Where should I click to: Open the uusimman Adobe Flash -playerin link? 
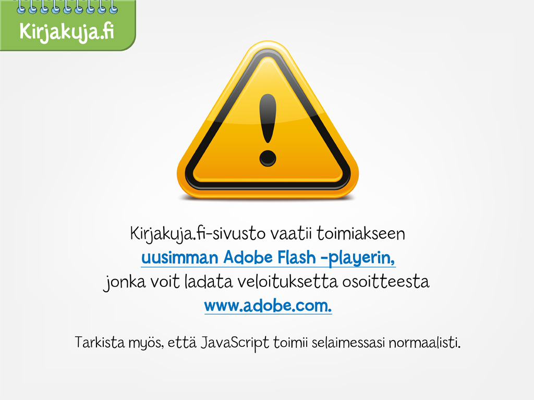pos(268,258)
